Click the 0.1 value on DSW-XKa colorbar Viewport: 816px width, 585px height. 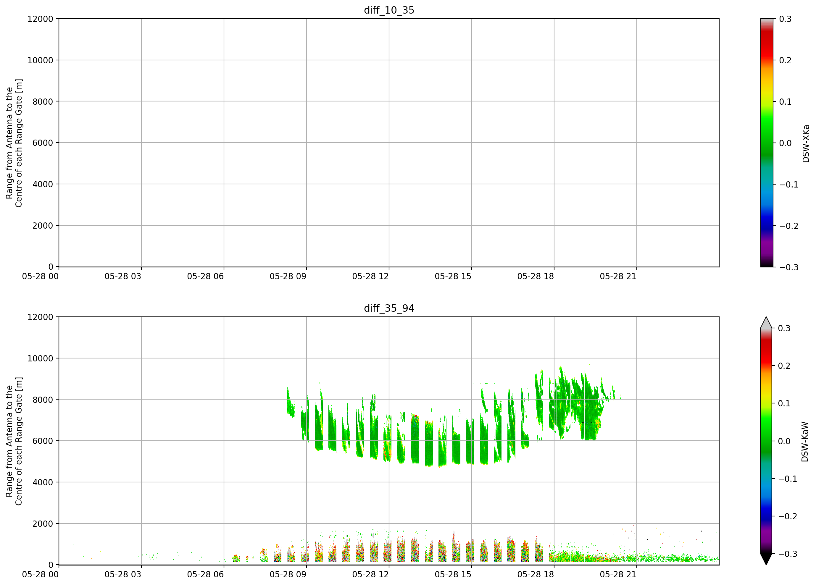coord(785,101)
